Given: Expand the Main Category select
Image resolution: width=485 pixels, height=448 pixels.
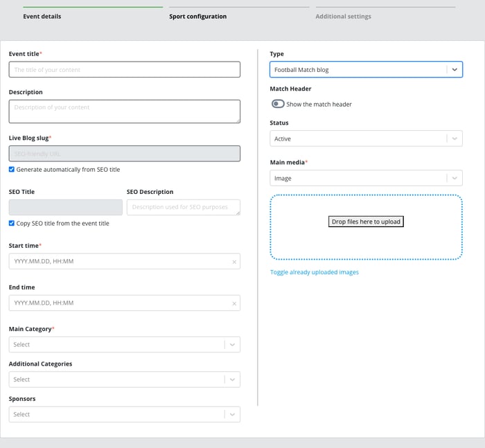Looking at the screenshot, I should (x=124, y=344).
